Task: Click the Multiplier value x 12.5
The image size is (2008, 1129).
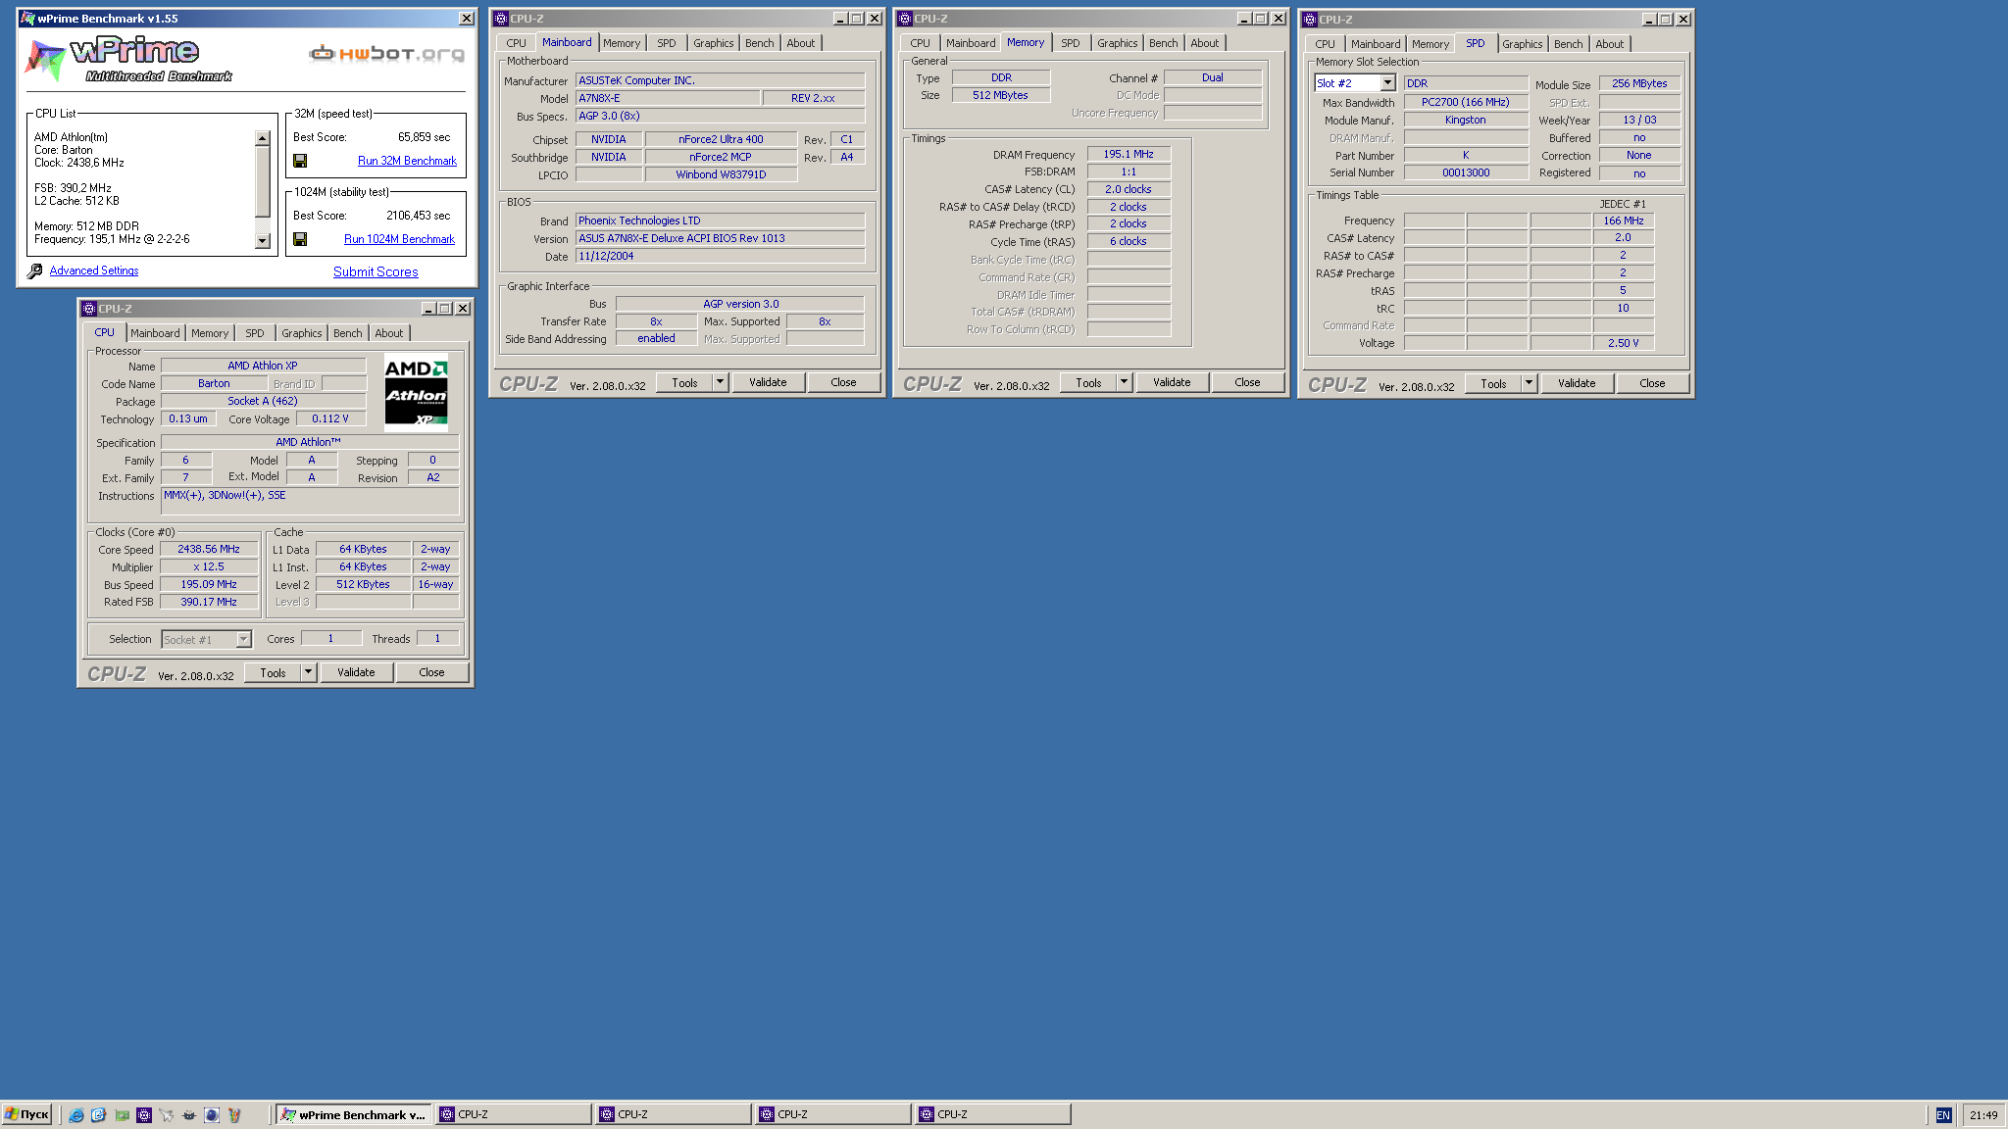Action: coord(209,566)
